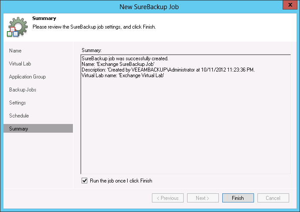The height and width of the screenshot is (212, 300).
Task: Switch to the Application Group step
Action: (27, 77)
